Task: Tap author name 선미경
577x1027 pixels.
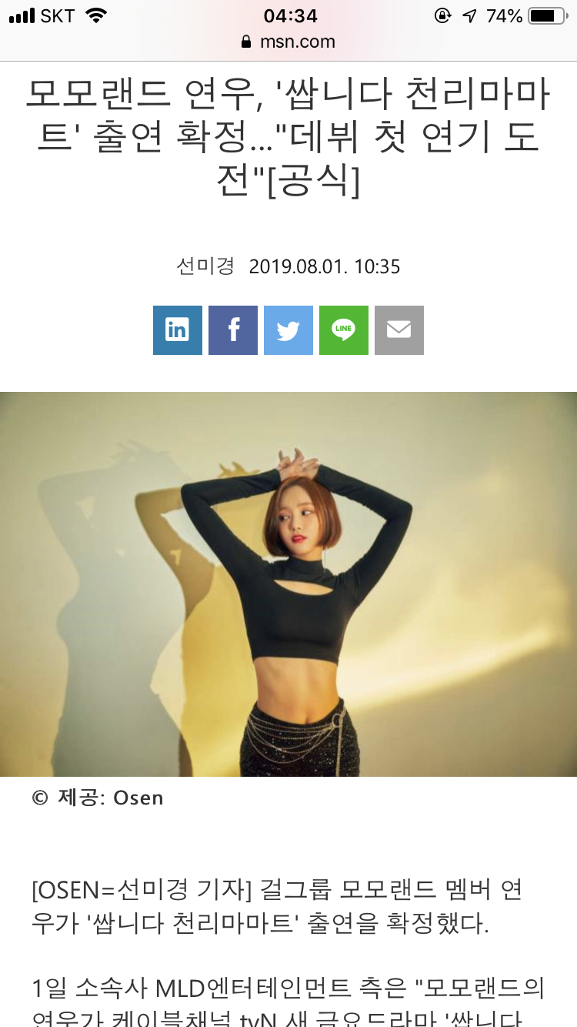Action: [205, 266]
